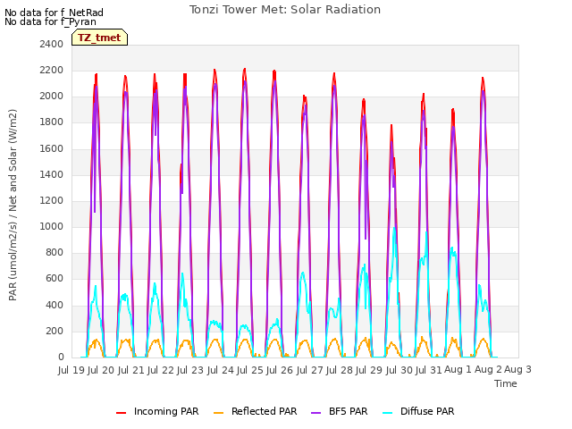572x429 pixels.
Task: Click the purple BF5 PAR legend swatch
Action: click(x=315, y=413)
